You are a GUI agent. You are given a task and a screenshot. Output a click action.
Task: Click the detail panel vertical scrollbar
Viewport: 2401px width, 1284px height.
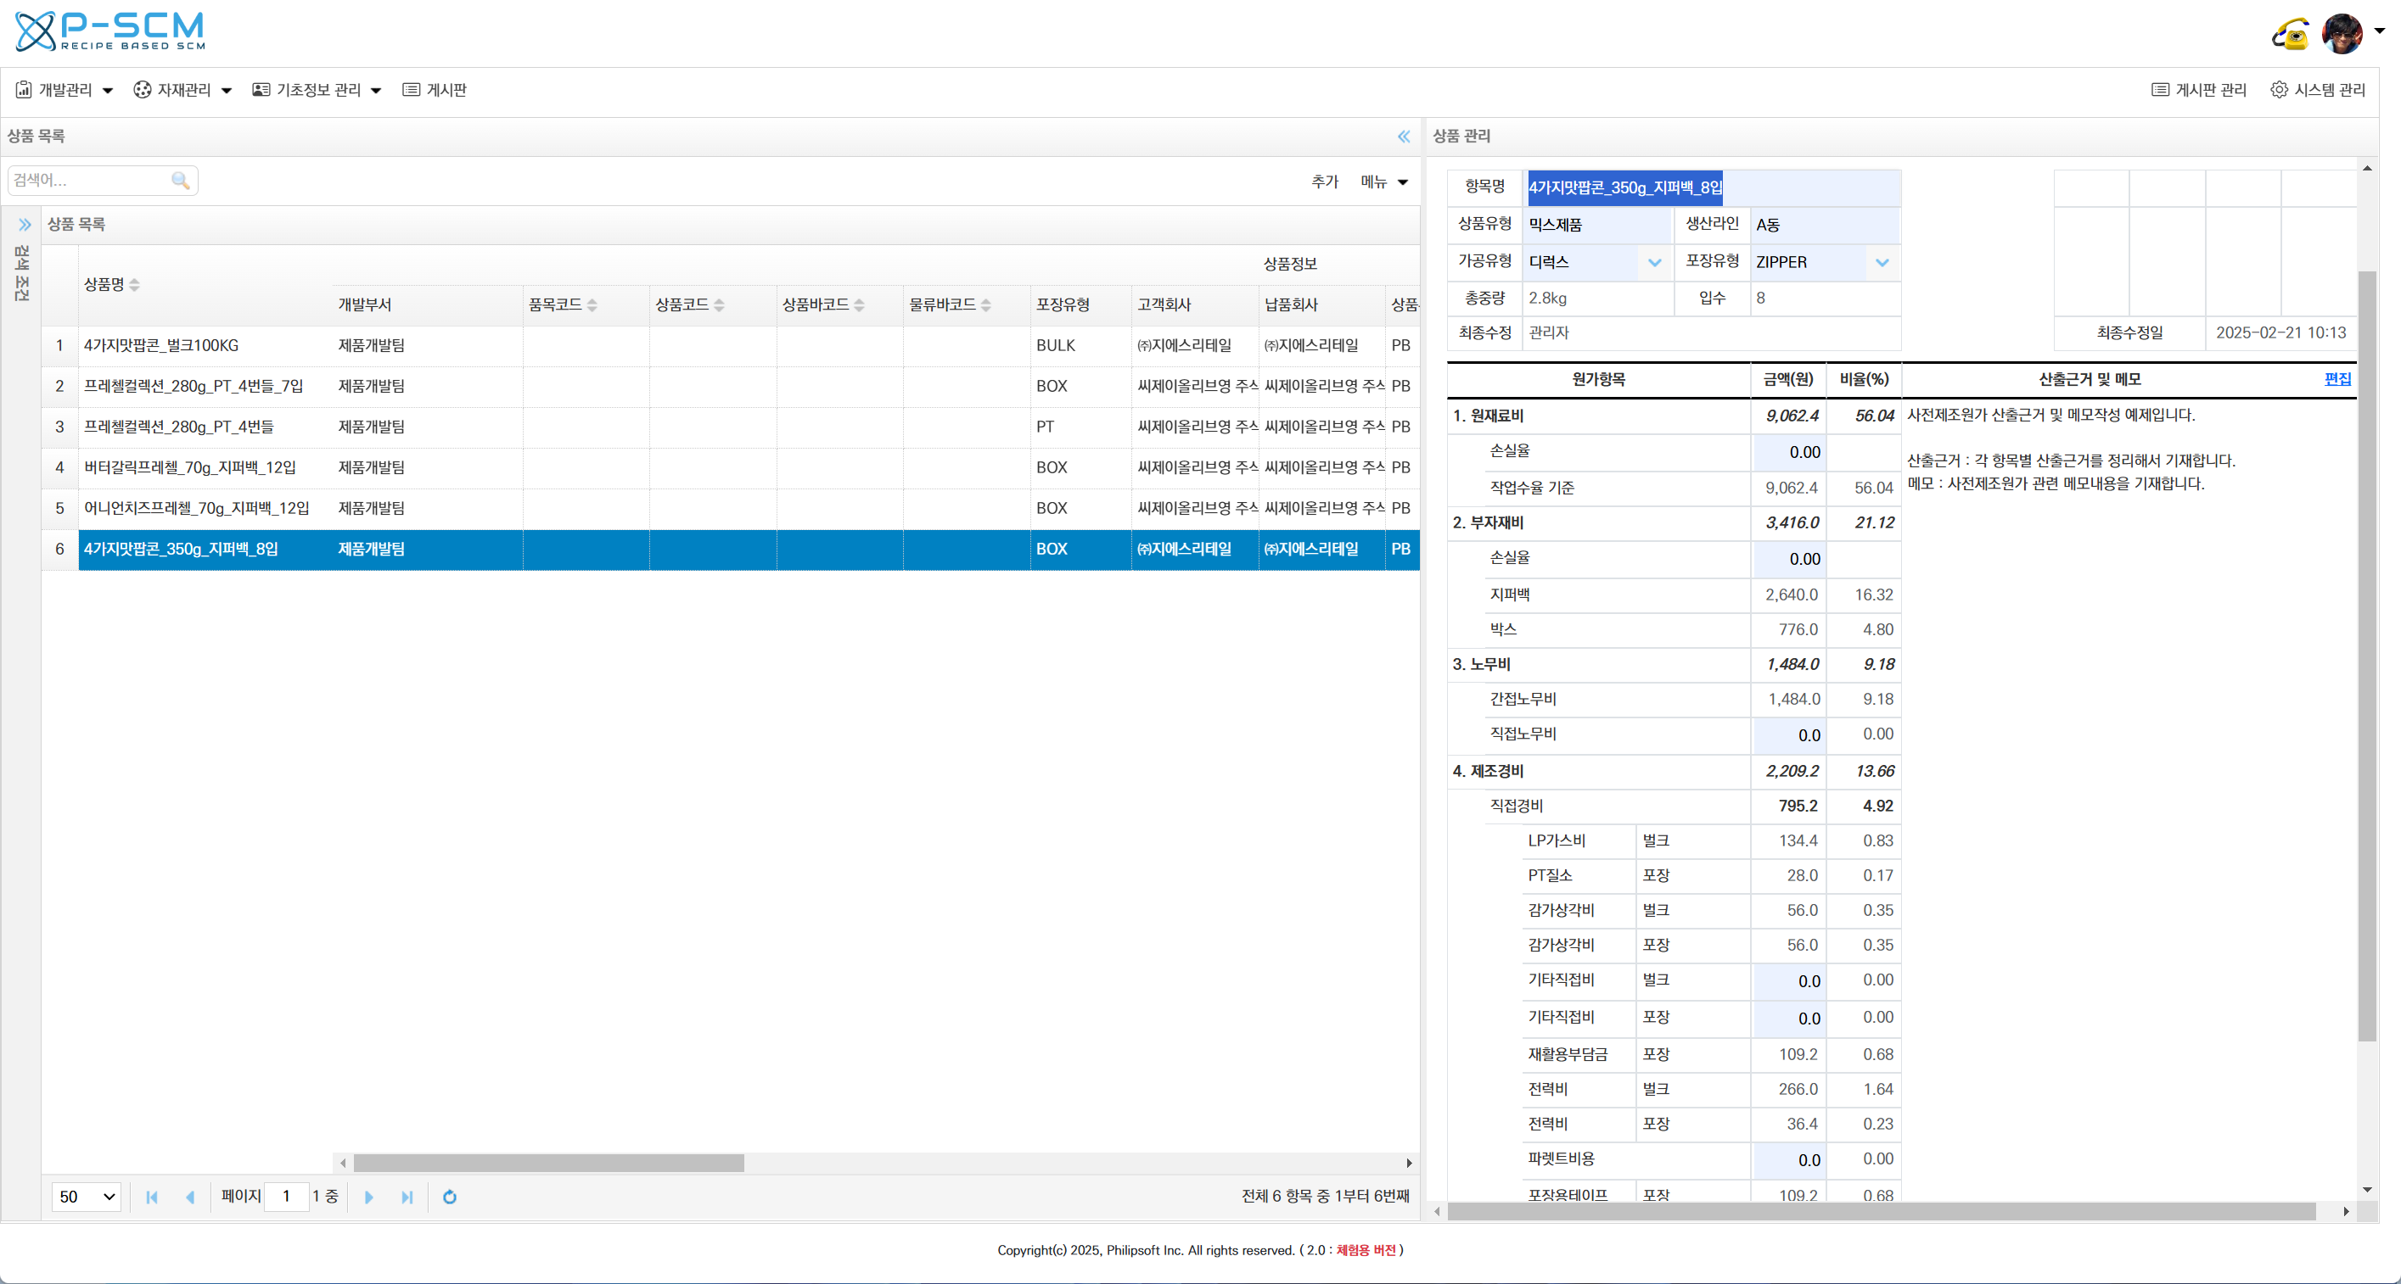pyautogui.click(x=2366, y=656)
